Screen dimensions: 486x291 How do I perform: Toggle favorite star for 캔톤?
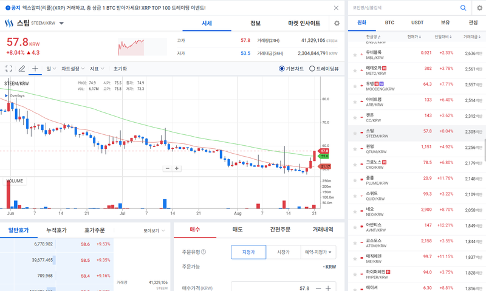click(x=355, y=118)
